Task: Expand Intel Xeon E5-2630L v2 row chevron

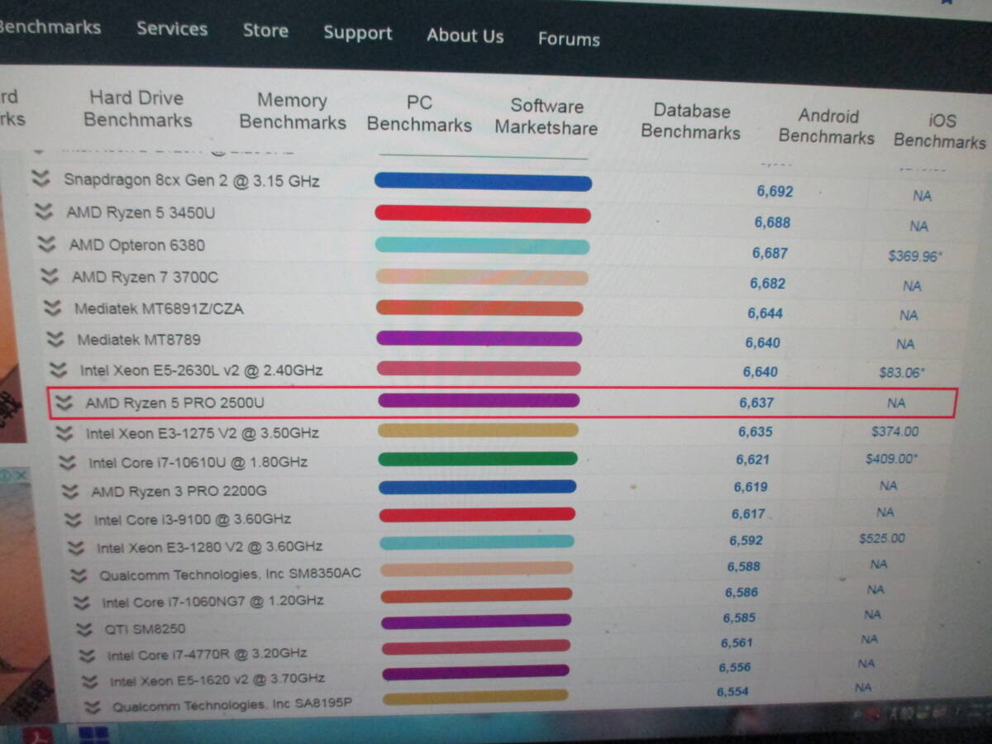Action: (x=58, y=370)
